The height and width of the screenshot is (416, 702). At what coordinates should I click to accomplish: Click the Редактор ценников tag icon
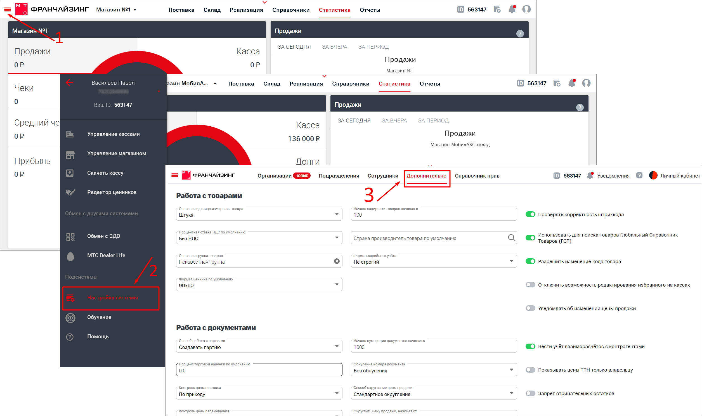click(70, 192)
